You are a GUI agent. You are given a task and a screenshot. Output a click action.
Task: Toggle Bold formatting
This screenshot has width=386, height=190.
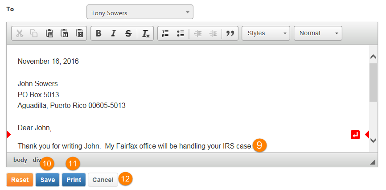[x=99, y=33]
